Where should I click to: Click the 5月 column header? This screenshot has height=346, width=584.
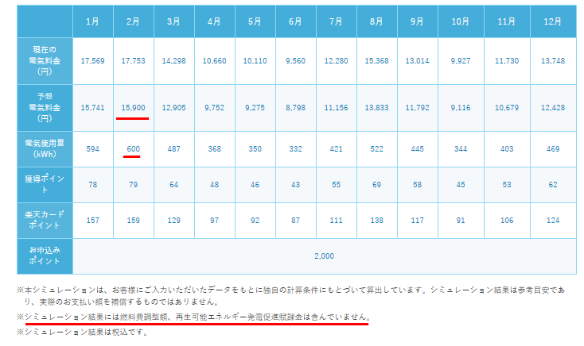pos(255,21)
